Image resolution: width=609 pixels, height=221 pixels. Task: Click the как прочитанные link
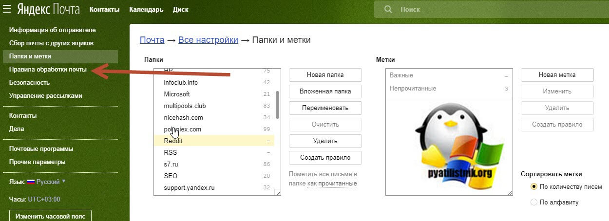pos(332,184)
